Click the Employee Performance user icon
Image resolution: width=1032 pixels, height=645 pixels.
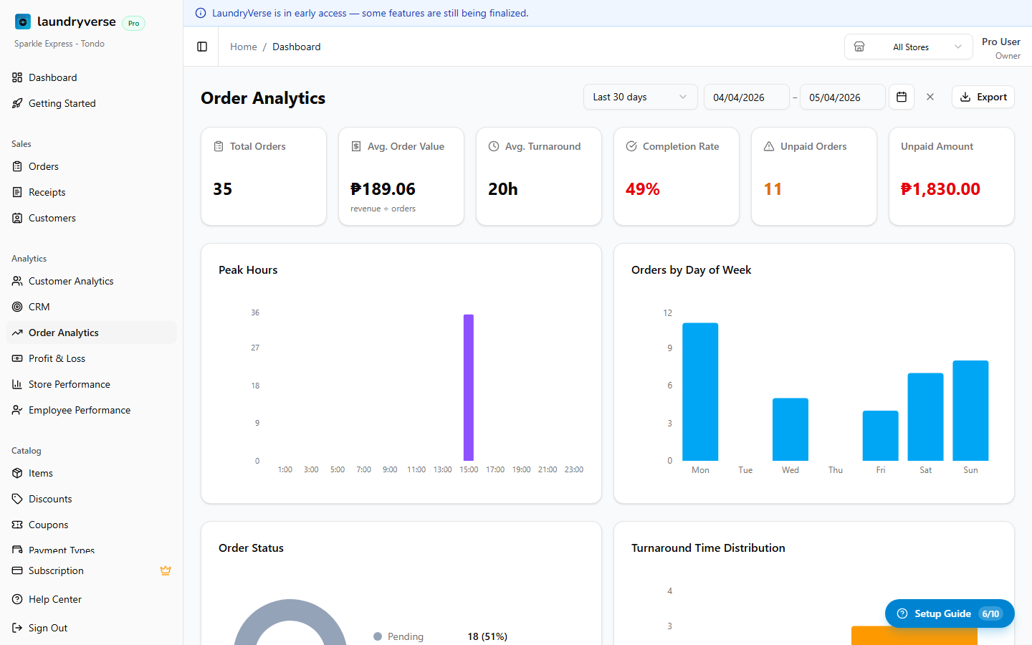click(x=17, y=410)
